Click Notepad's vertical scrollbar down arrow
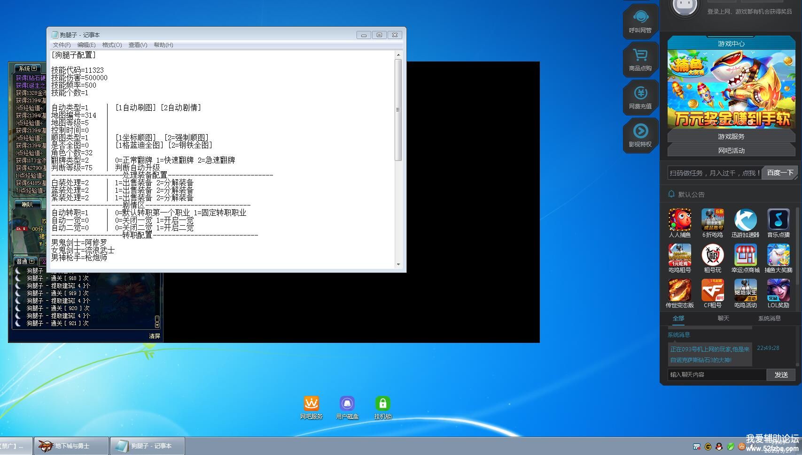 click(x=398, y=265)
